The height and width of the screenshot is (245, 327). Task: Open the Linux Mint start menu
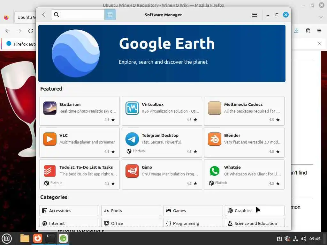point(7,238)
